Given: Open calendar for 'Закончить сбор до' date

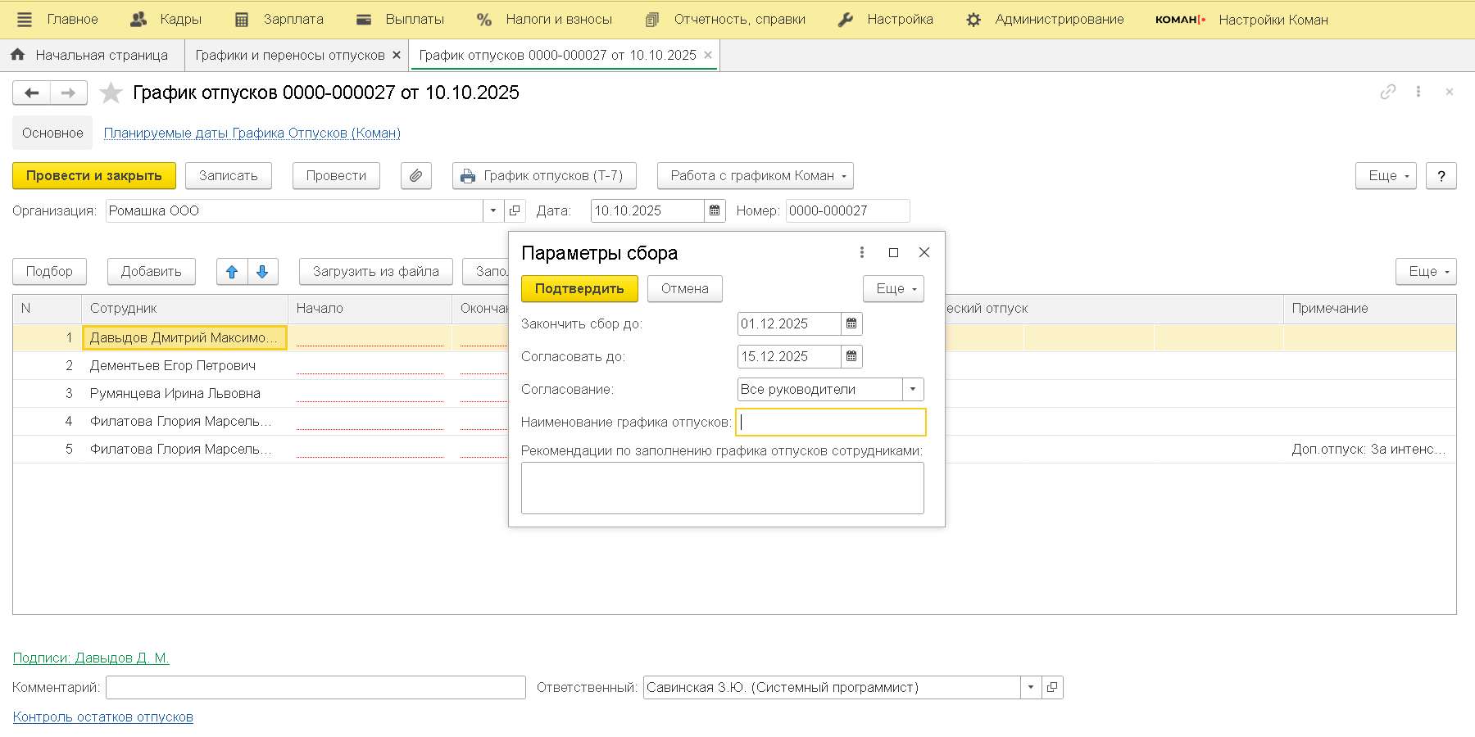Looking at the screenshot, I should pos(851,324).
